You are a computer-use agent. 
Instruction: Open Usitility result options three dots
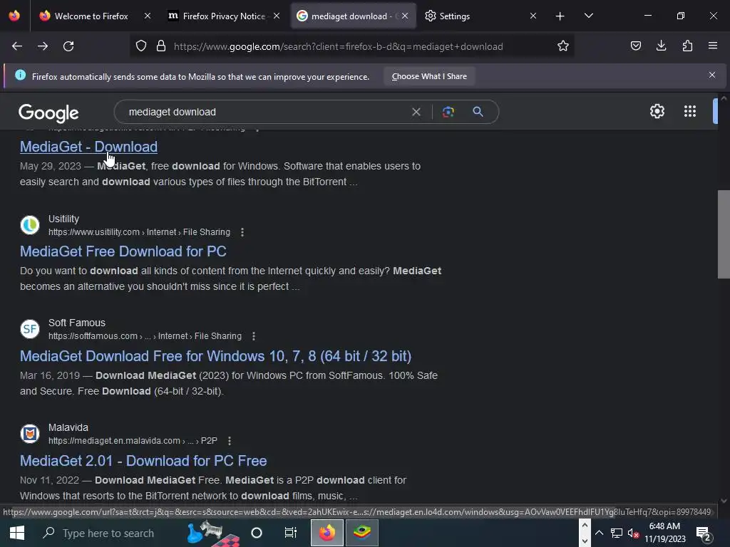tap(242, 232)
